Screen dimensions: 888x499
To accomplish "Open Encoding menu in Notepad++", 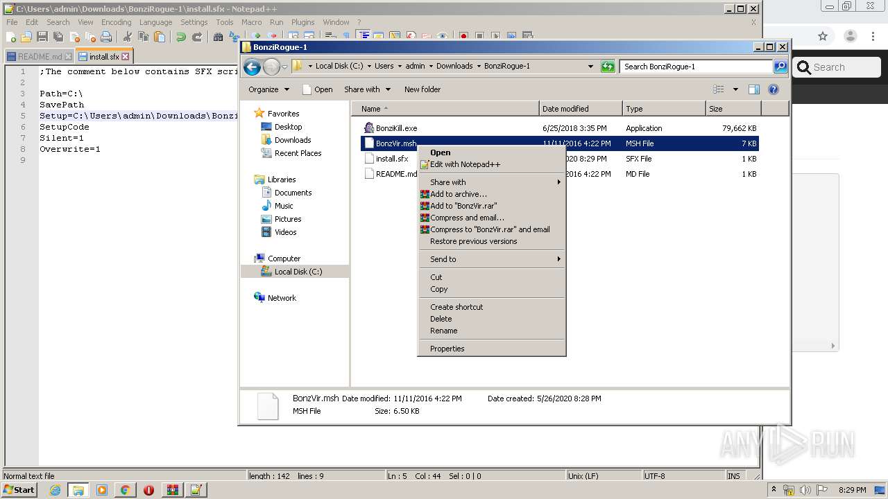I will tap(116, 22).
